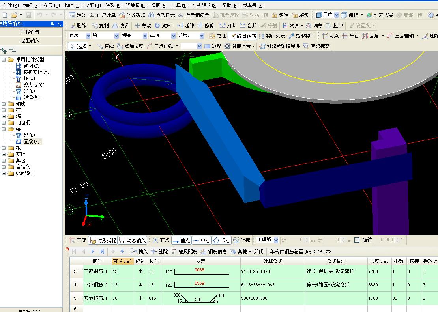
Task: Select the 打断 break tool
Action: 228,25
